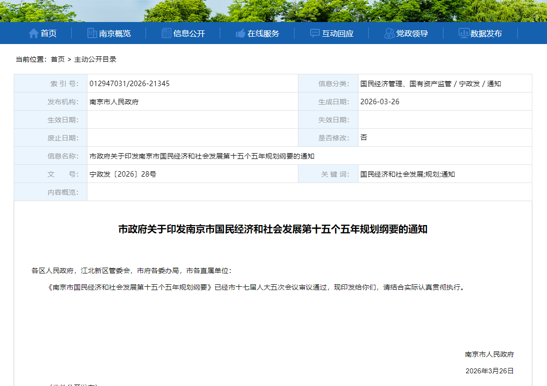
Task: Open the 主动公开目录 breadcrumb link
Action: (95, 59)
